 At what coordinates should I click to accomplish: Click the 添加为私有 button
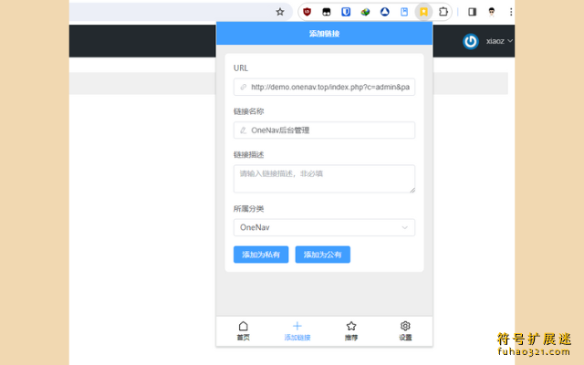pos(261,255)
